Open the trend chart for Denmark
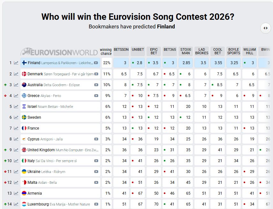The height and width of the screenshot is (209, 273). coord(16,74)
